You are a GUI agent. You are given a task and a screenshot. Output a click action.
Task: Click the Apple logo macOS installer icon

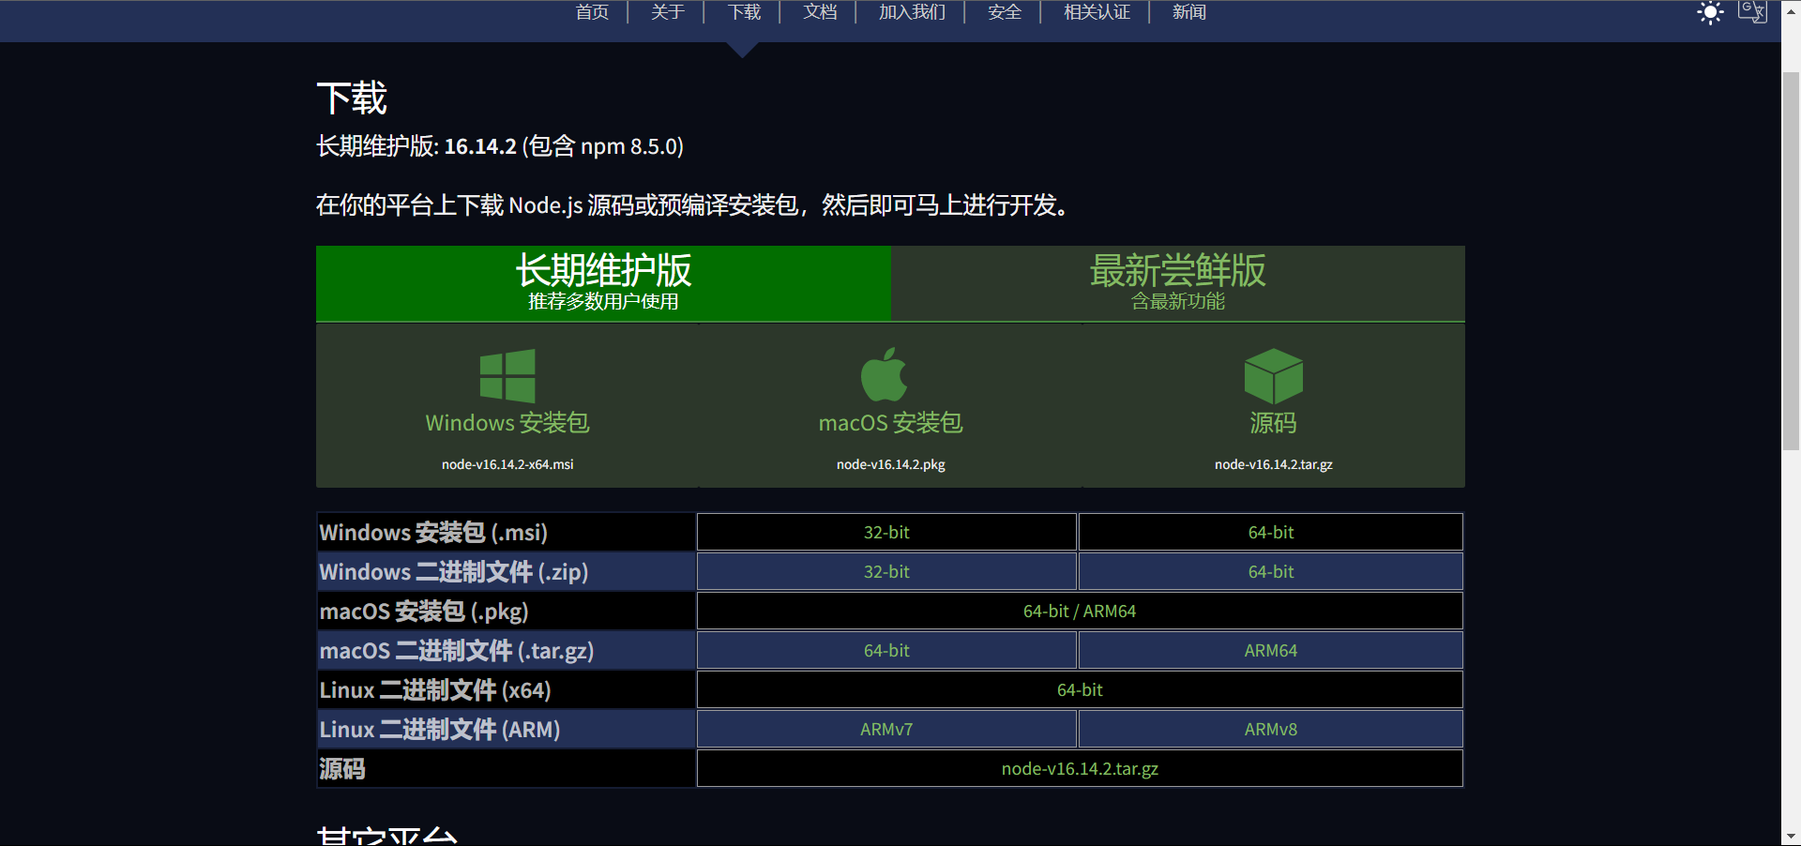pos(885,375)
